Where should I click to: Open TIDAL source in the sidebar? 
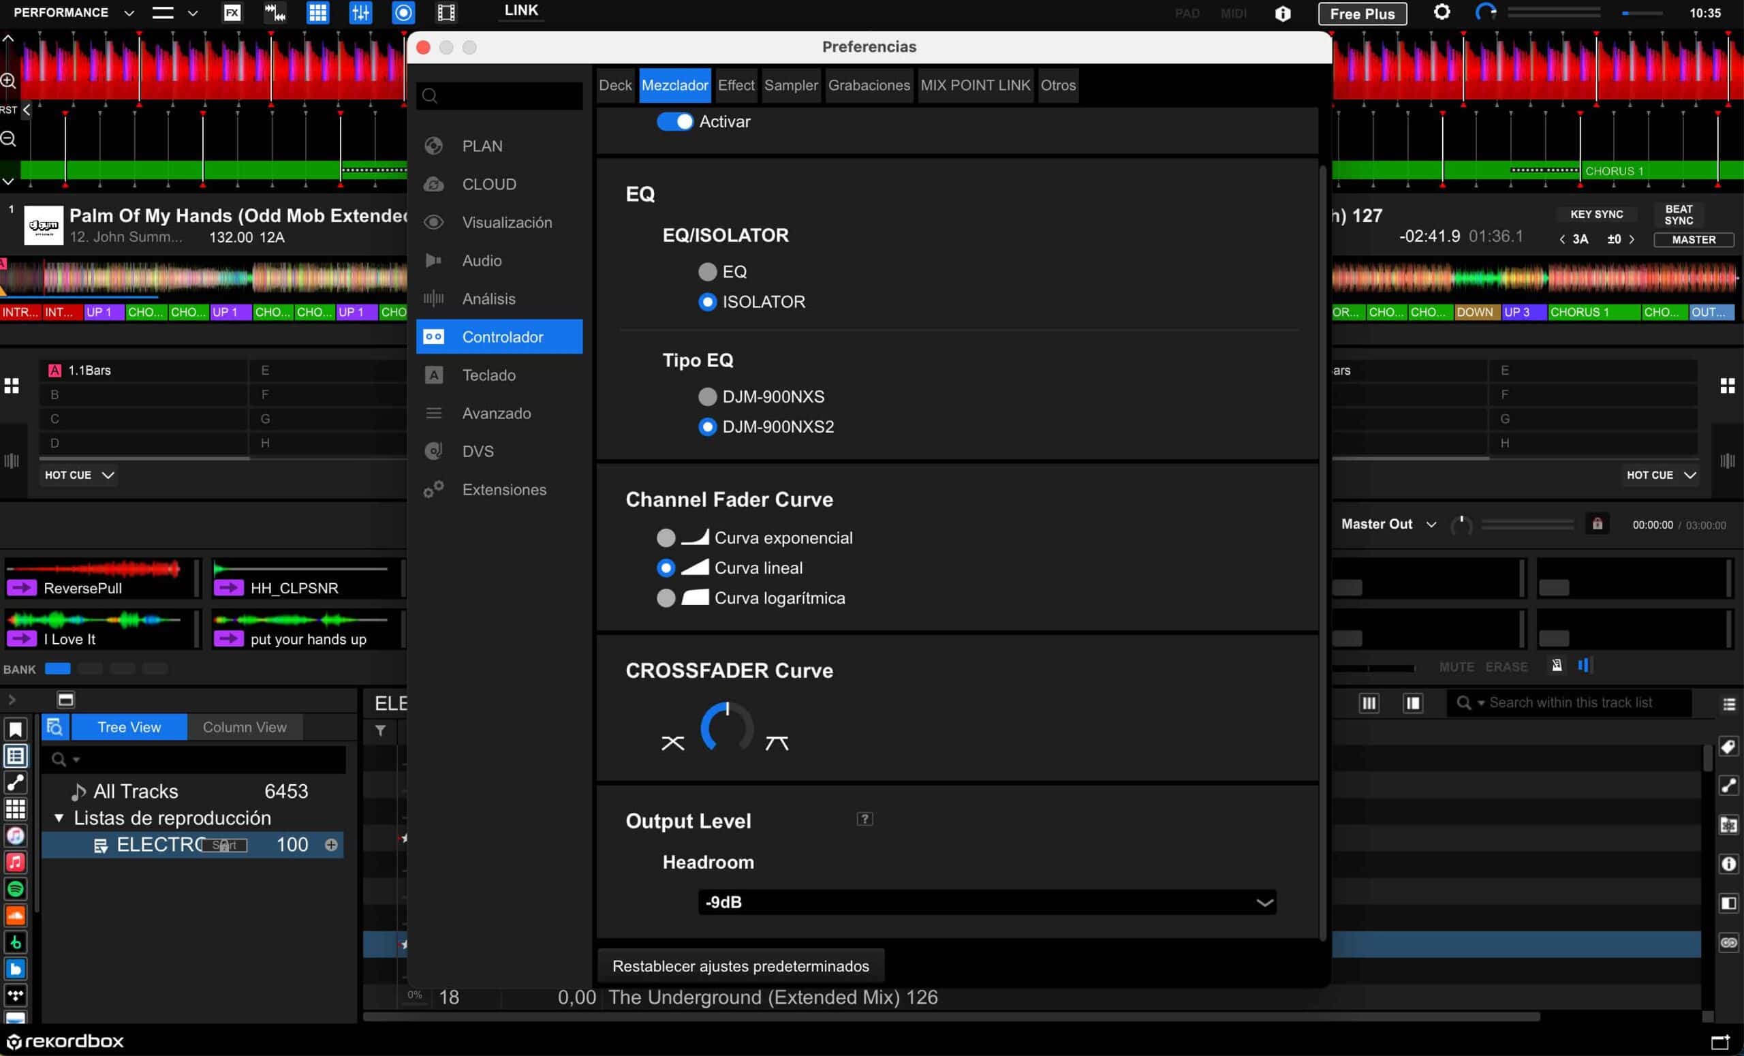[x=16, y=995]
